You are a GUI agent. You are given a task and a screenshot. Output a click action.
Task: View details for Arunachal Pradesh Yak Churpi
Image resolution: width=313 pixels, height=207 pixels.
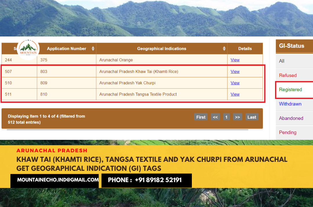click(235, 83)
